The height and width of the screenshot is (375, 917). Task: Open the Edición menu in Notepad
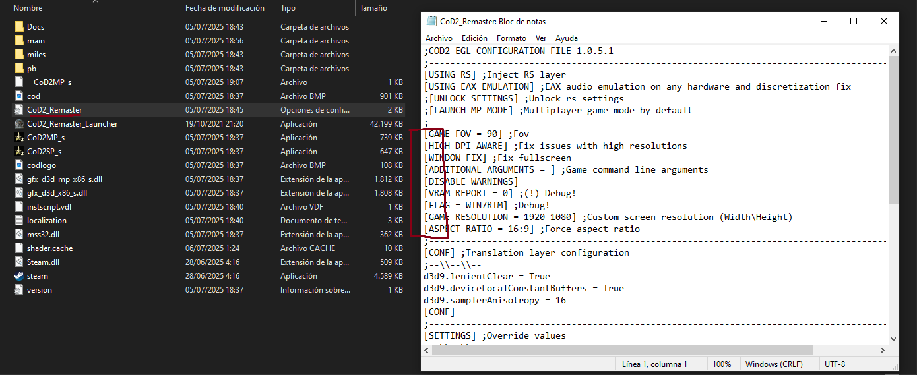click(474, 38)
